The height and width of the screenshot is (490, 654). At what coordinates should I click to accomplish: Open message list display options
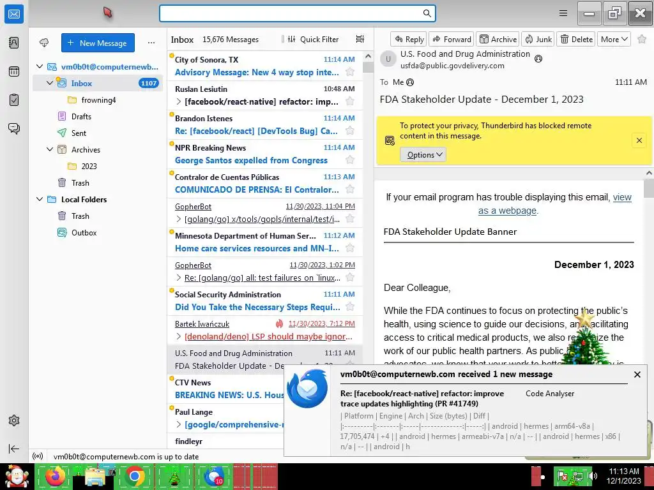(x=360, y=39)
